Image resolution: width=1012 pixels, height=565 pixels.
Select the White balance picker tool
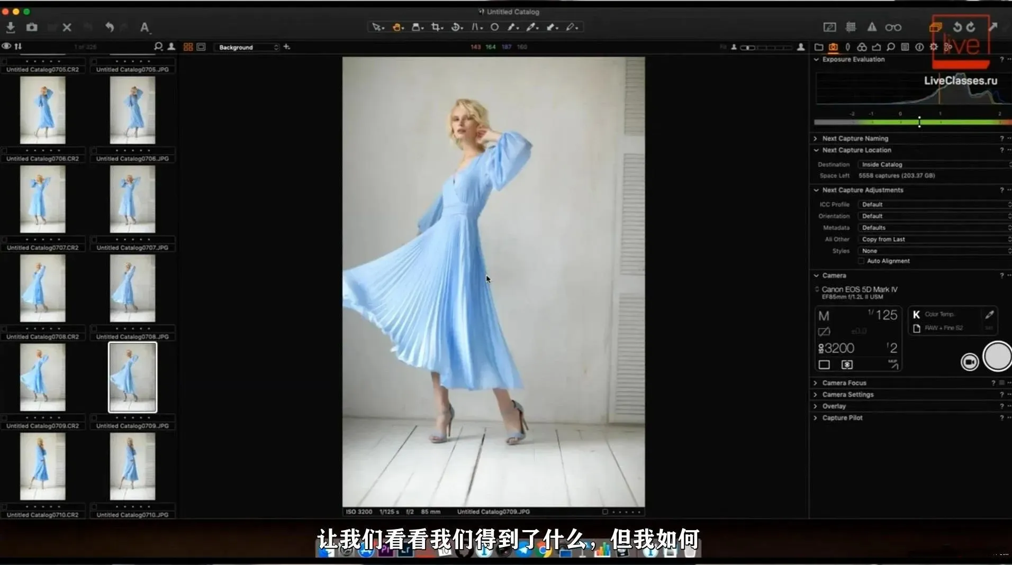pyautogui.click(x=532, y=27)
